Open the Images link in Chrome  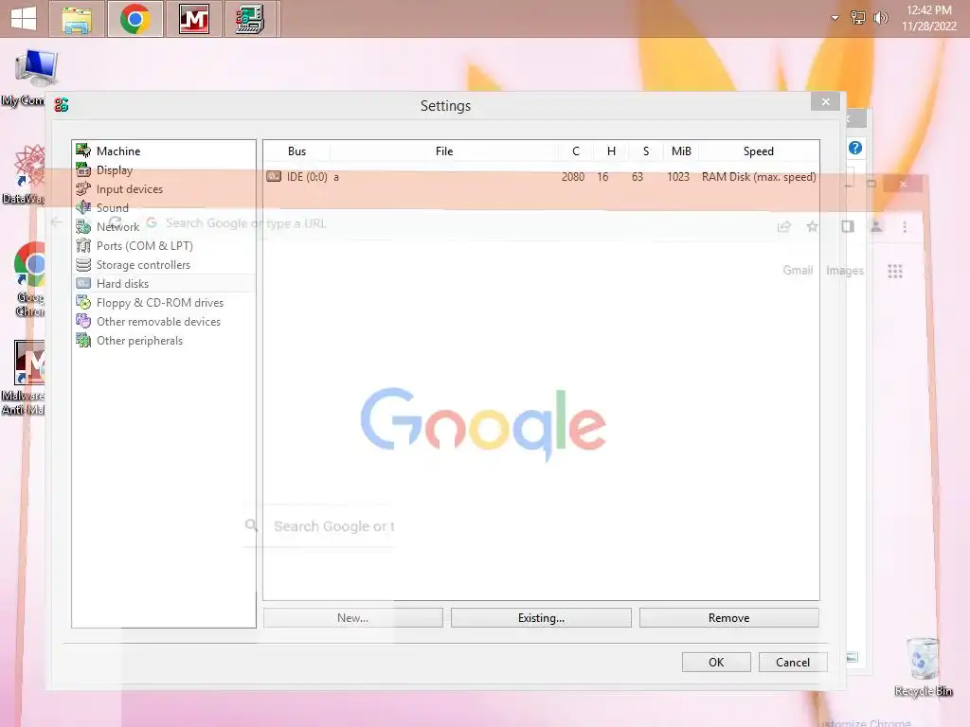[844, 270]
